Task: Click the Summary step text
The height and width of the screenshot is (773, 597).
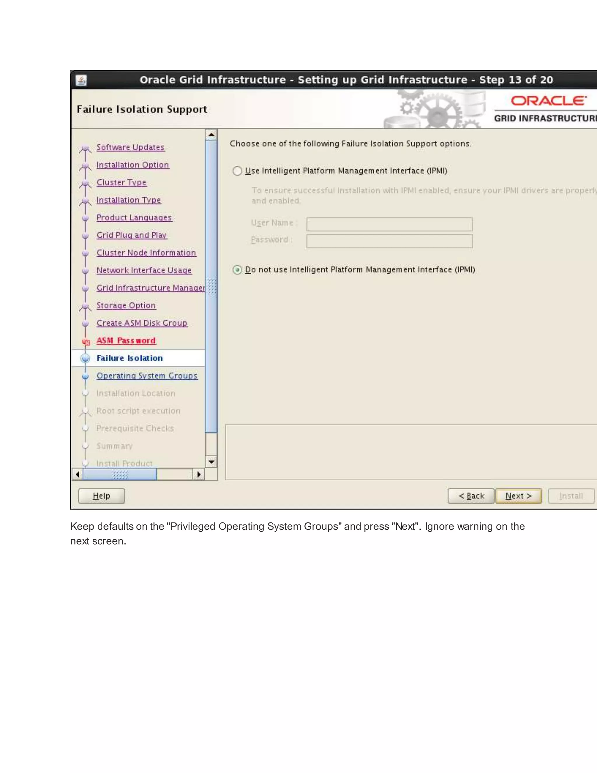Action: [x=115, y=446]
